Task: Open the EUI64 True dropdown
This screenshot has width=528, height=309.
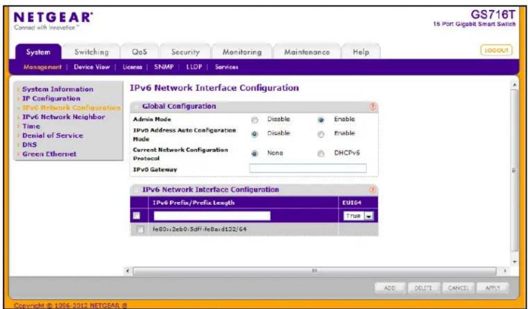Action: tap(358, 216)
